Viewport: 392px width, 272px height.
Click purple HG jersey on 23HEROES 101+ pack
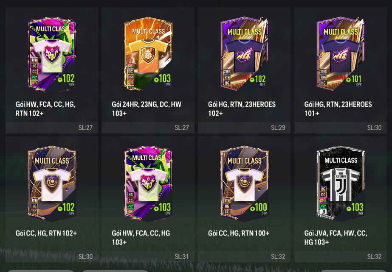coord(341,56)
